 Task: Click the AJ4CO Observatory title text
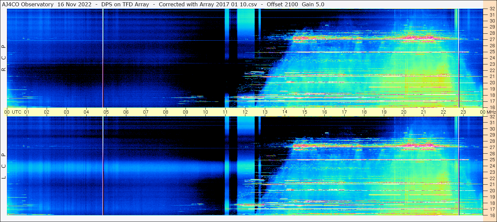pyautogui.click(x=28, y=4)
